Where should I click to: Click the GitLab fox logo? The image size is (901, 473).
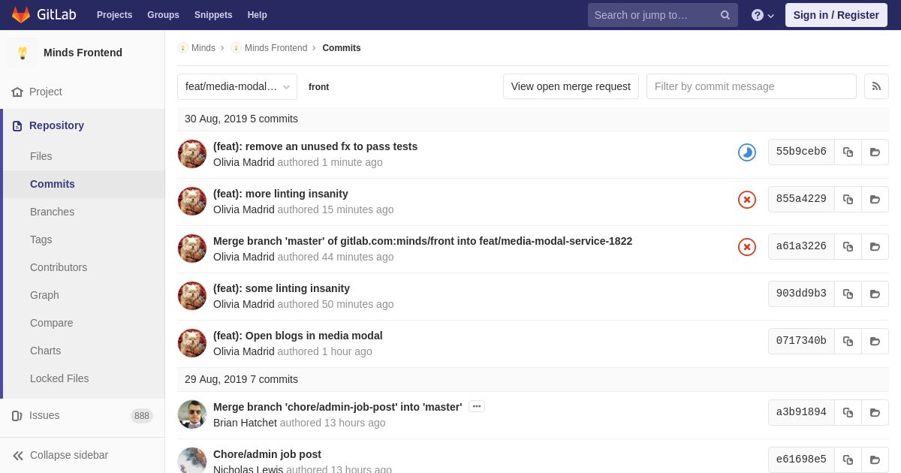[21, 15]
